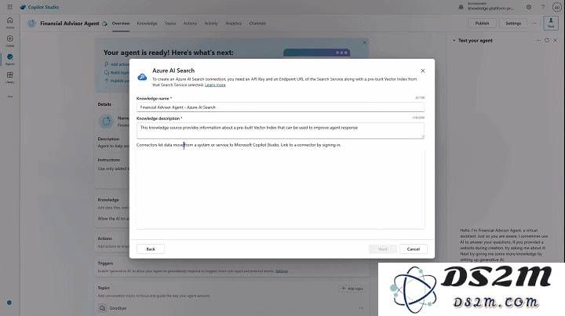
Task: Click the Next button in the dialog
Action: coord(383,249)
